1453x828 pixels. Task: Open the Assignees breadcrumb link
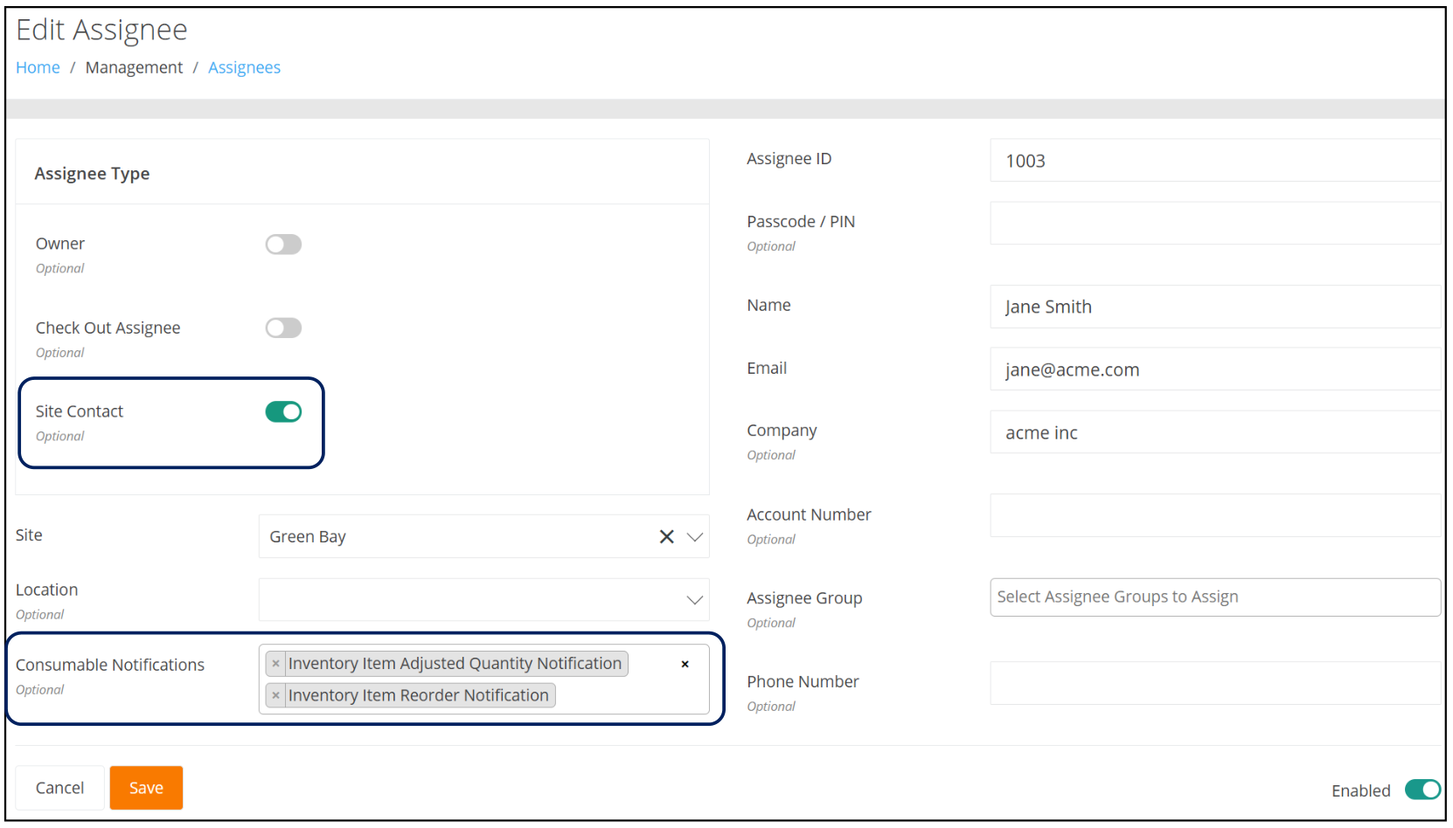click(244, 67)
